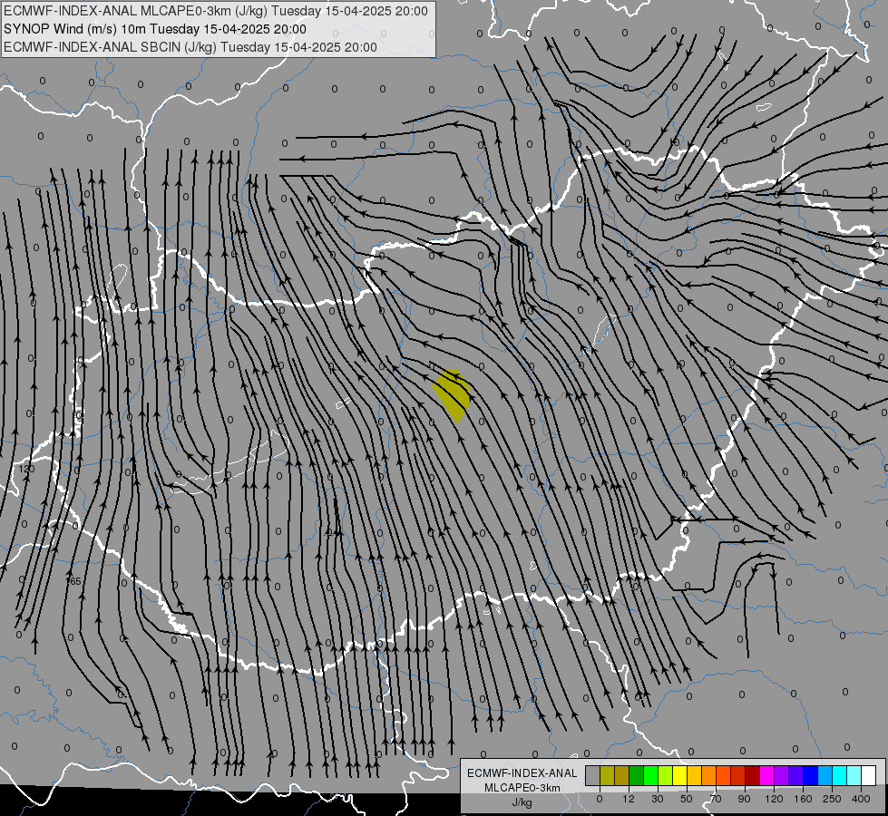Choose the dark red swatch right of 90
The image size is (888, 816).
click(753, 776)
